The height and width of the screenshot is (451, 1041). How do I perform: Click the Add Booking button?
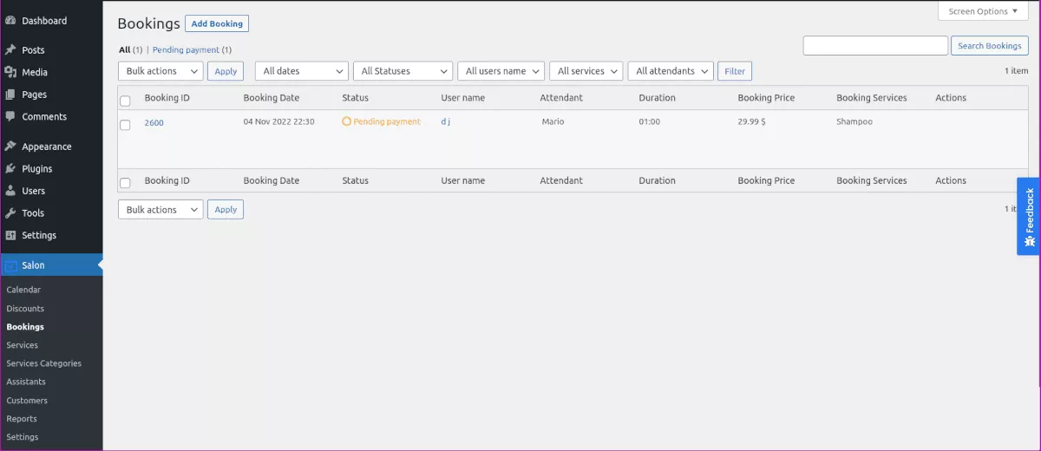click(217, 24)
